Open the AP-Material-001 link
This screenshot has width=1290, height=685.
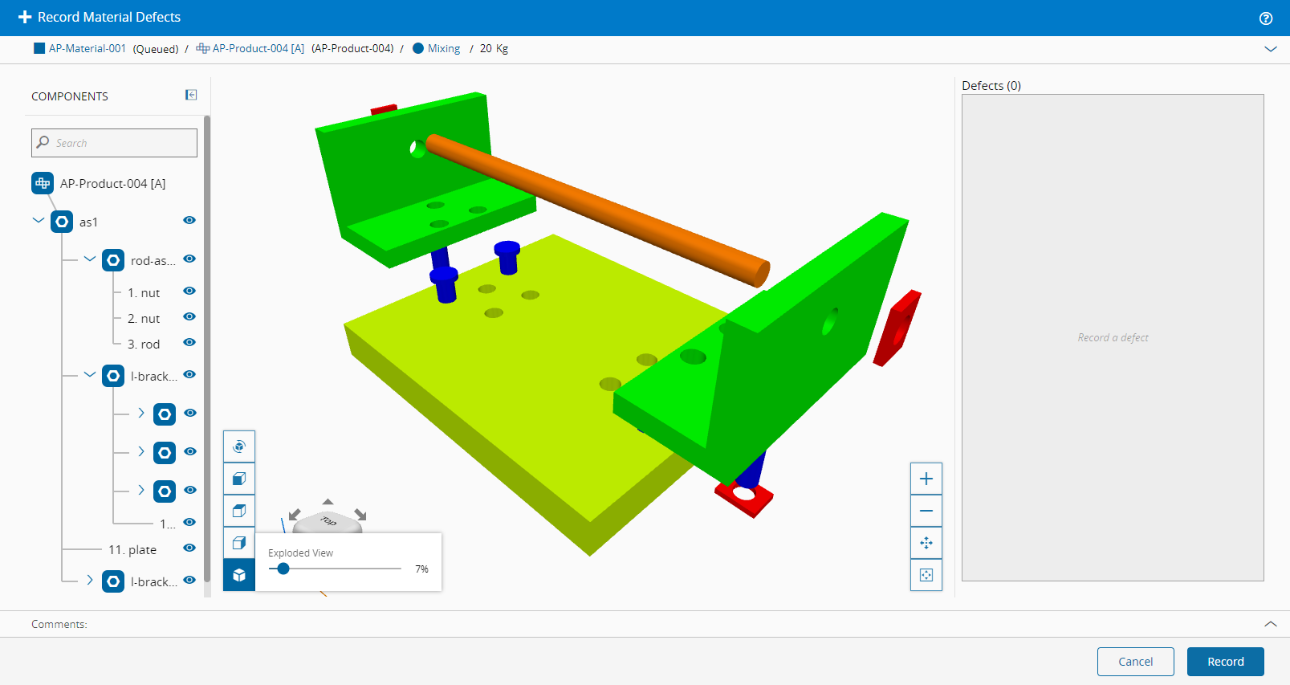87,48
